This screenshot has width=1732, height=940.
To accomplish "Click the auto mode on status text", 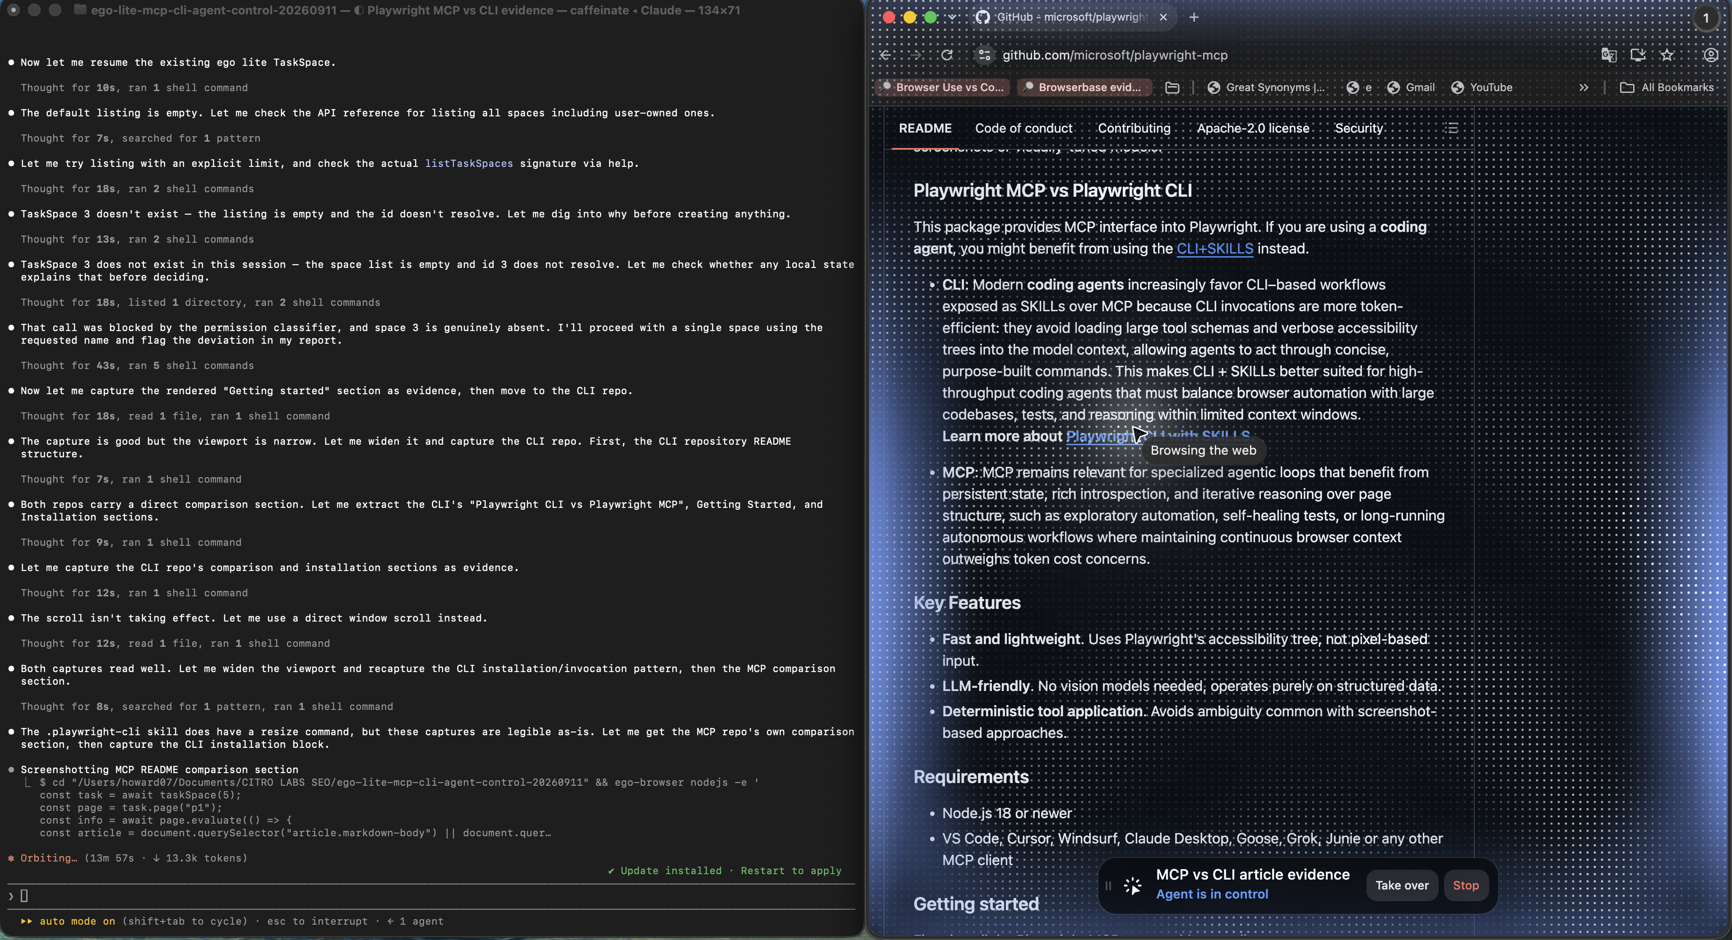I will pyautogui.click(x=77, y=921).
